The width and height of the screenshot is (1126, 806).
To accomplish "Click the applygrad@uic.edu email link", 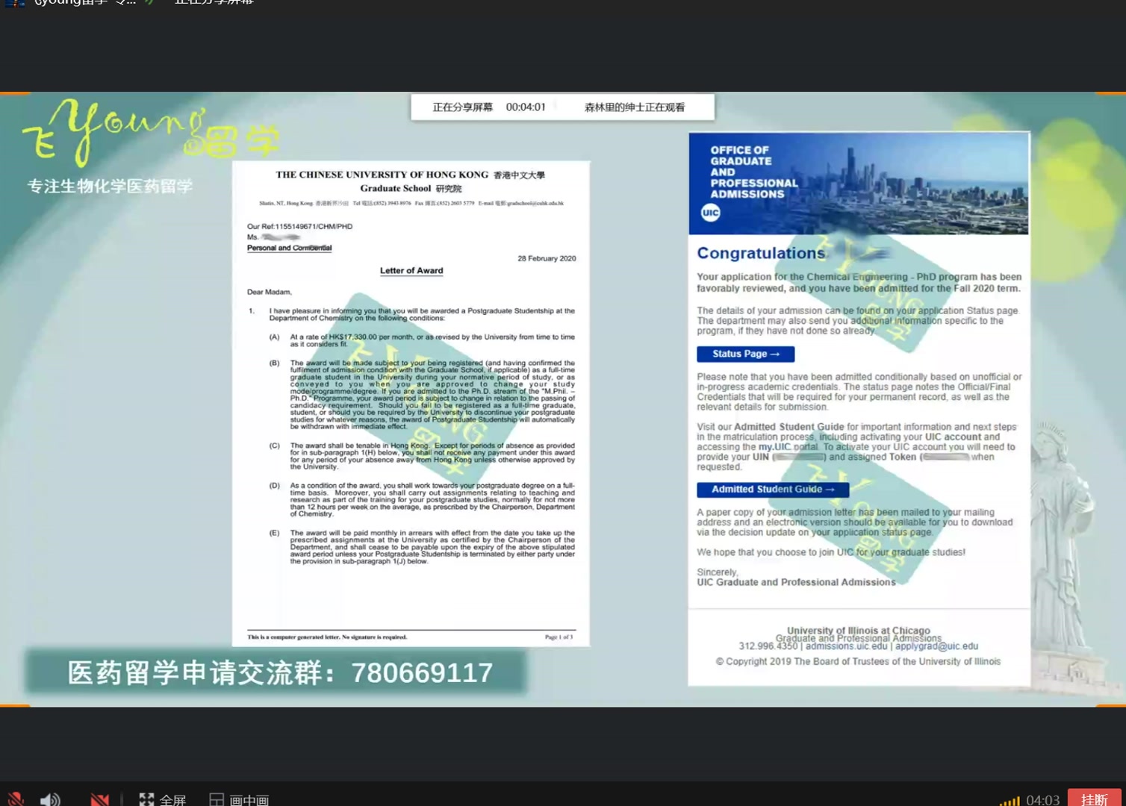I will [936, 646].
